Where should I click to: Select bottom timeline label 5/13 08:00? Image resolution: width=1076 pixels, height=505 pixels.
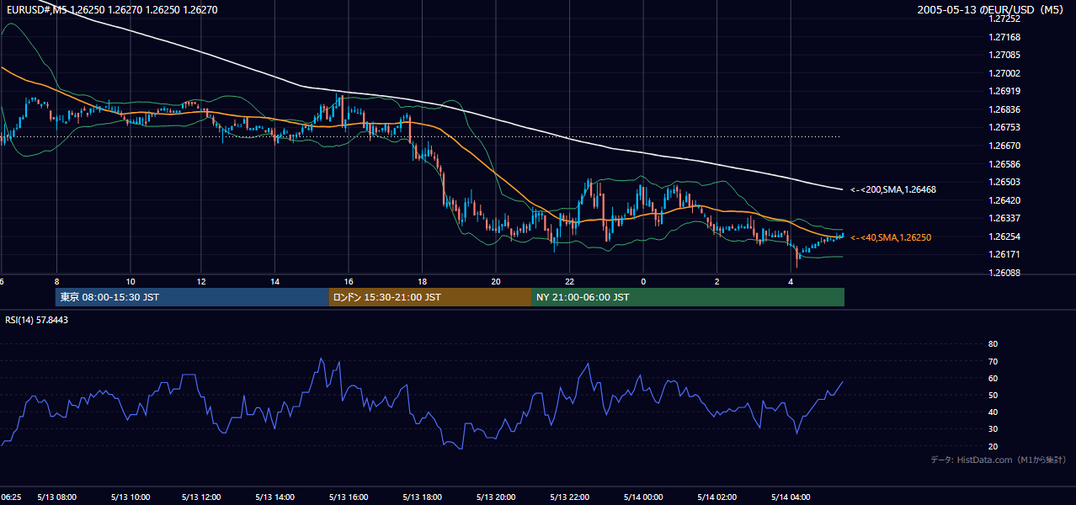point(56,497)
